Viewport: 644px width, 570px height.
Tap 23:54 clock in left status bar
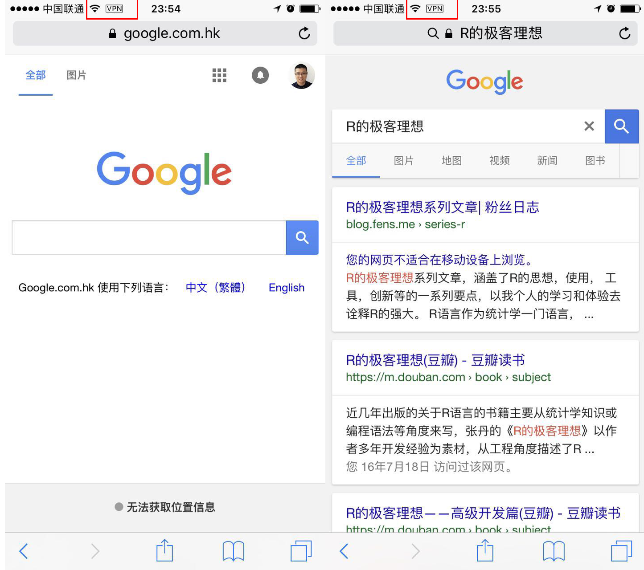[166, 9]
